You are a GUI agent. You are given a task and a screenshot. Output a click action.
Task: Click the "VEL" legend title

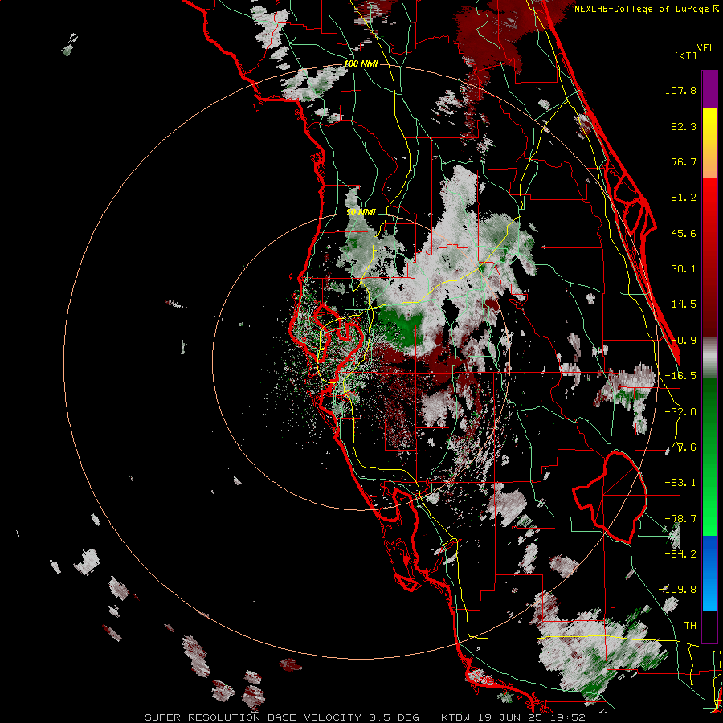click(705, 48)
